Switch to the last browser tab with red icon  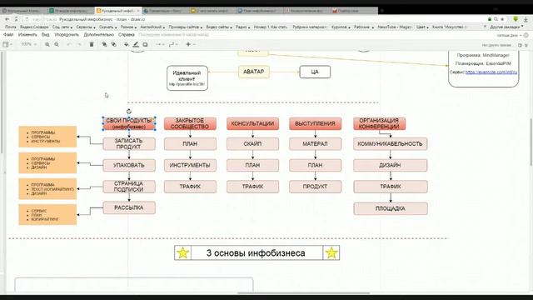pyautogui.click(x=354, y=11)
